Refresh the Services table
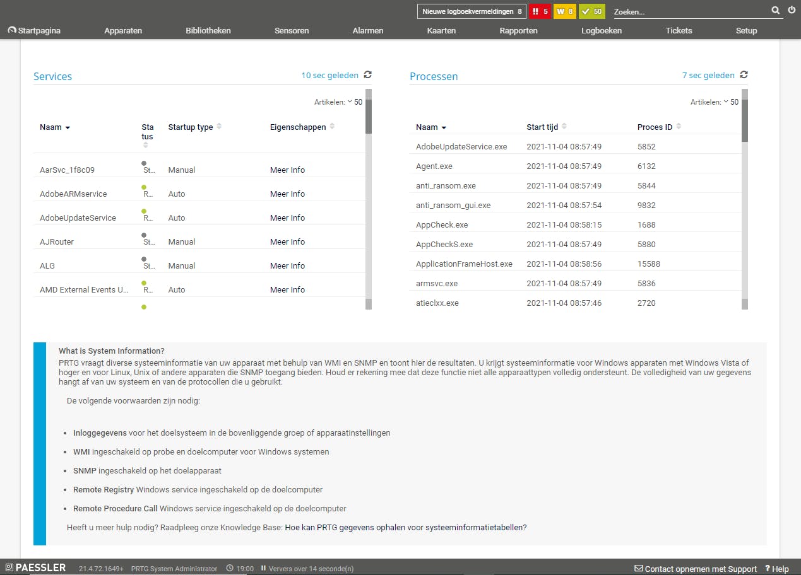The width and height of the screenshot is (801, 575). (367, 75)
